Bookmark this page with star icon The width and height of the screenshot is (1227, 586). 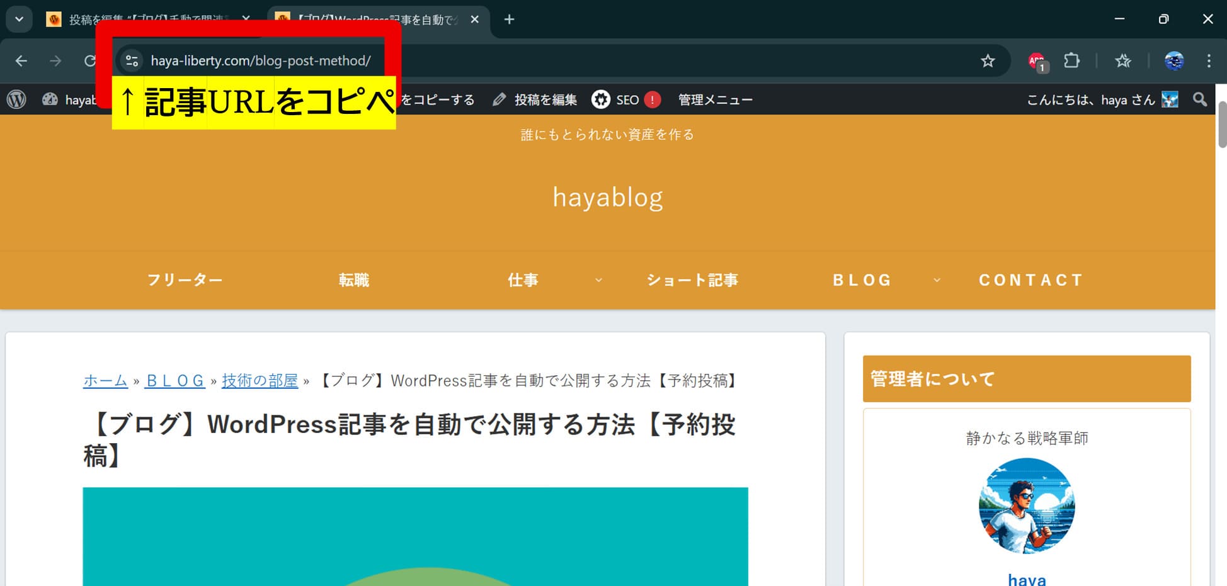988,61
